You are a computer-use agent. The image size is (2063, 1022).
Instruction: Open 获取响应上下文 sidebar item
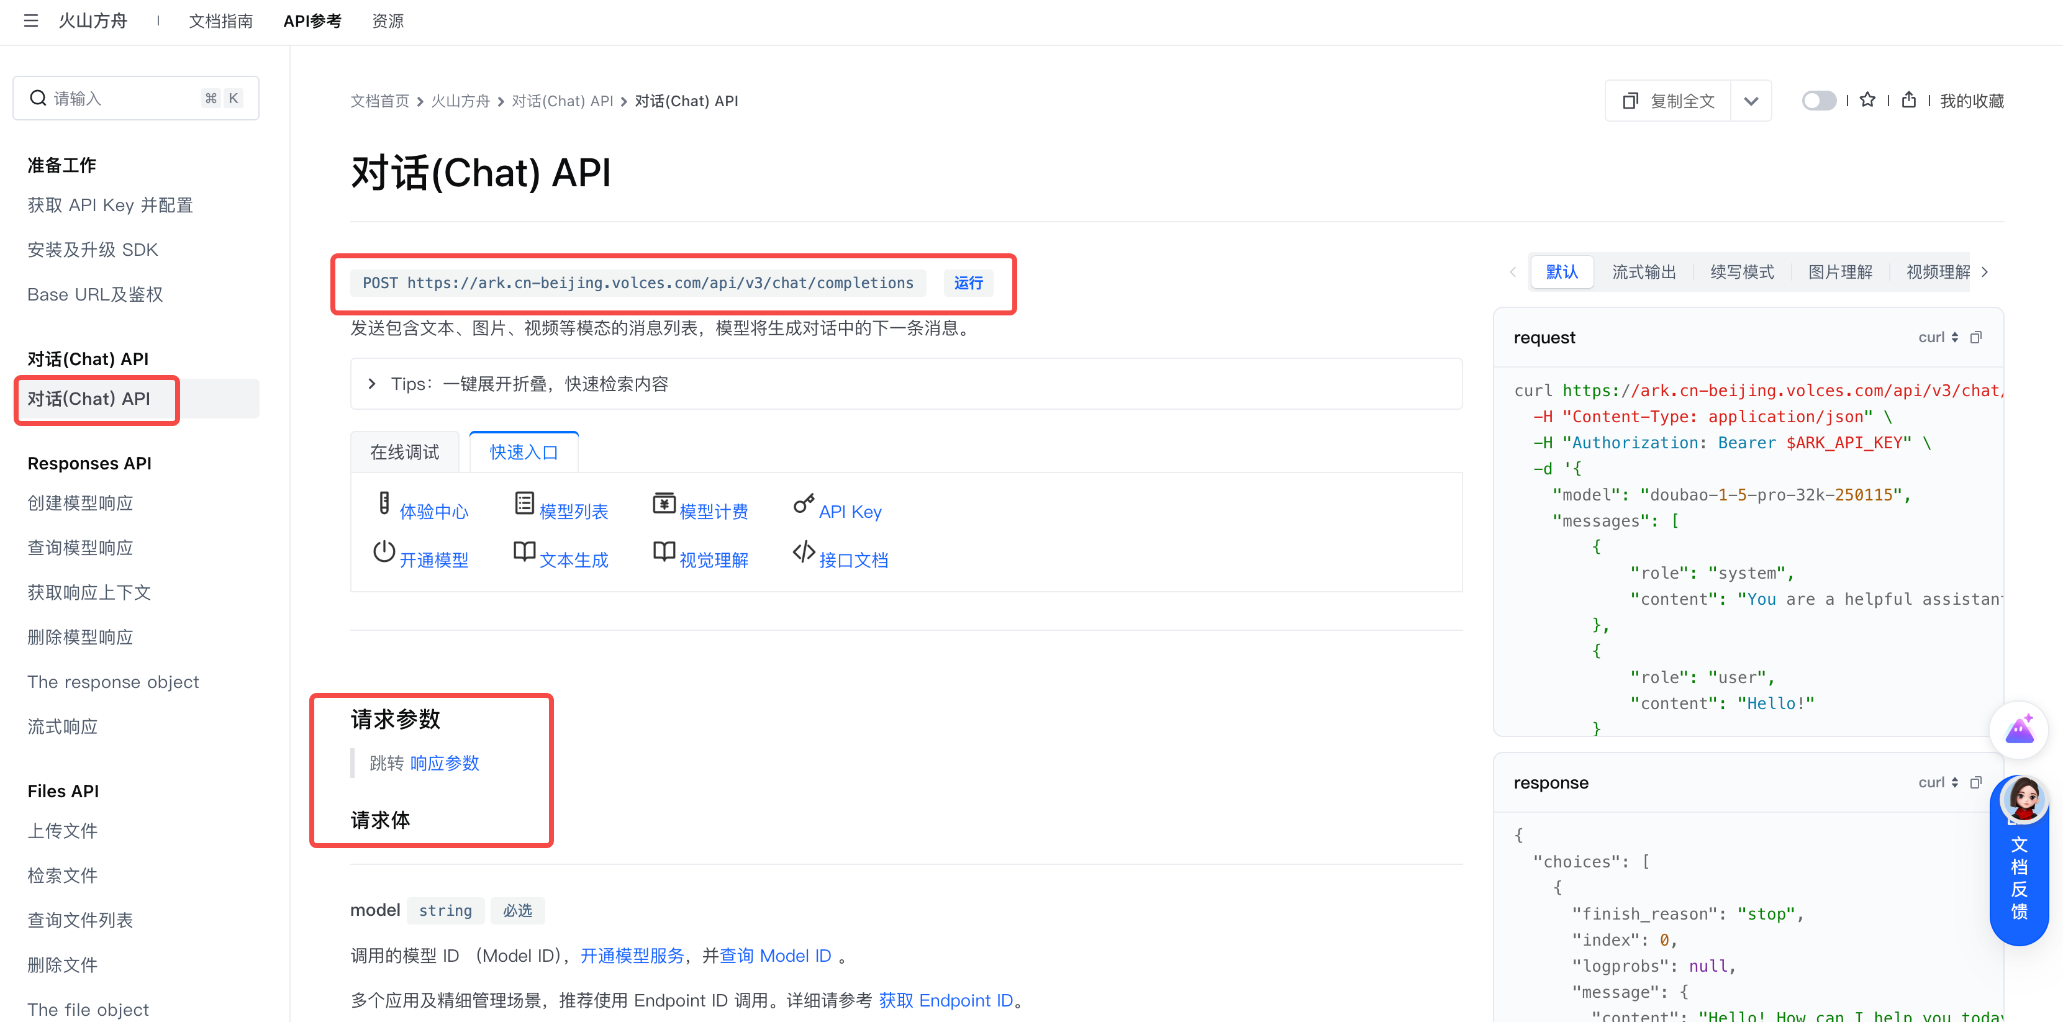tap(89, 593)
